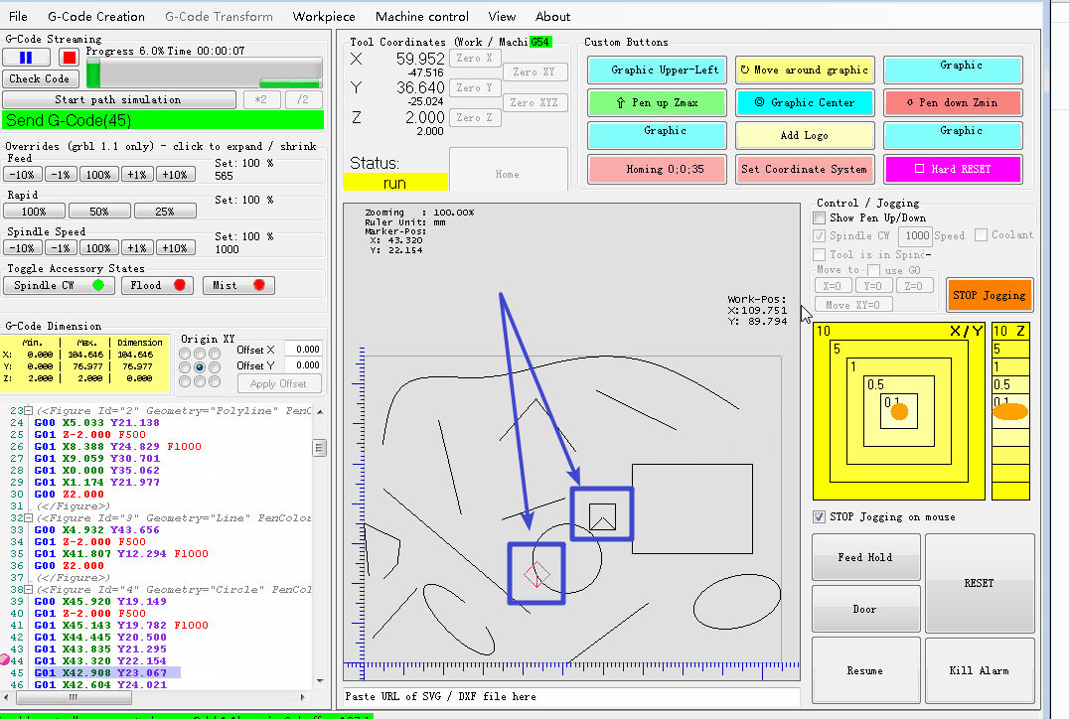Uncheck STOP Jogging on mouse

tap(820, 517)
